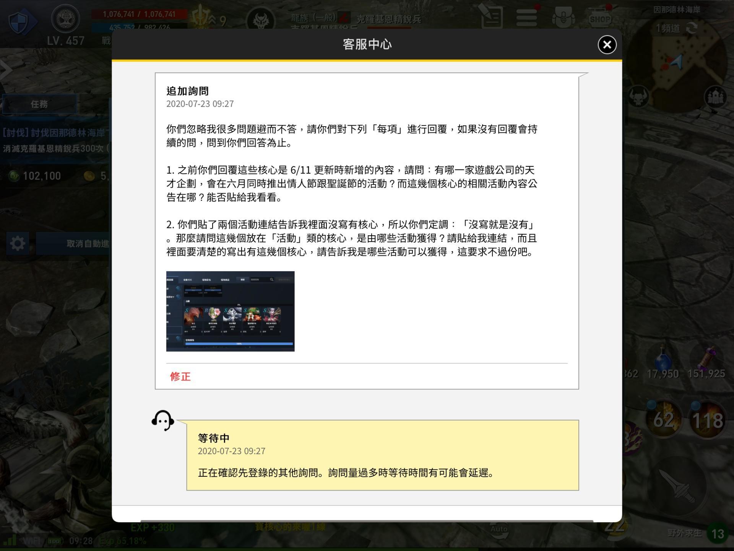Click the 追加詢問 heading
This screenshot has width=734, height=551.
pos(187,91)
